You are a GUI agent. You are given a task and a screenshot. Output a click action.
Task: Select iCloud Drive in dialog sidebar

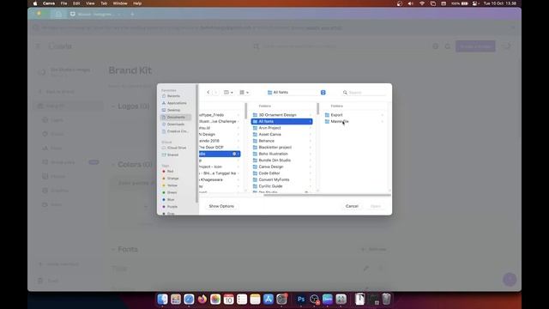(177, 148)
